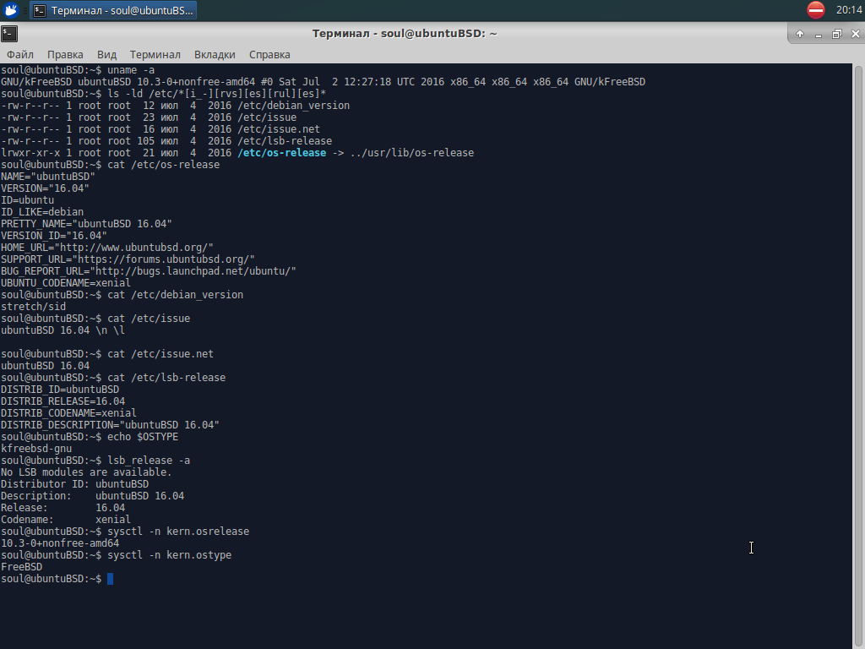Click the HOME_URL ubuntubsd.org line
The height and width of the screenshot is (649, 865).
point(107,248)
